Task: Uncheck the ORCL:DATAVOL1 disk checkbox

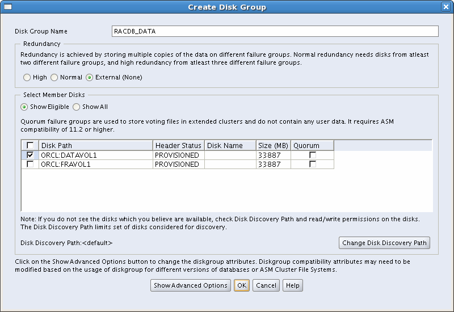Action: point(30,155)
